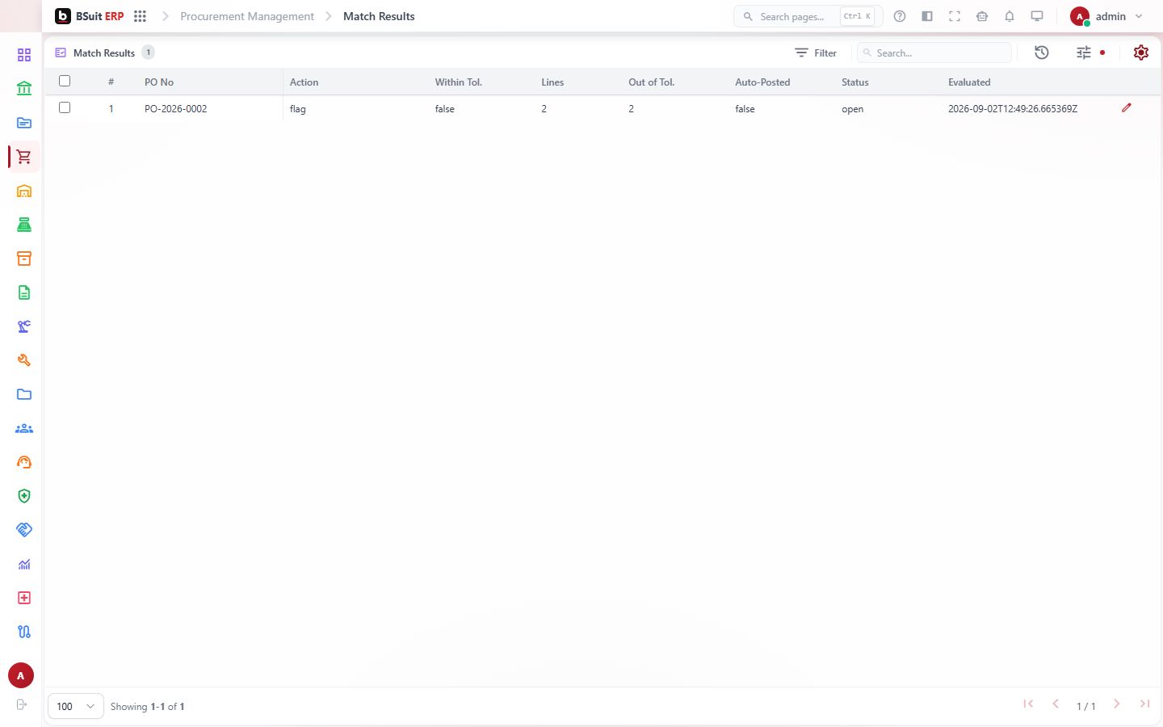
Task: Click the shopping cart procurement icon
Action: click(x=24, y=157)
